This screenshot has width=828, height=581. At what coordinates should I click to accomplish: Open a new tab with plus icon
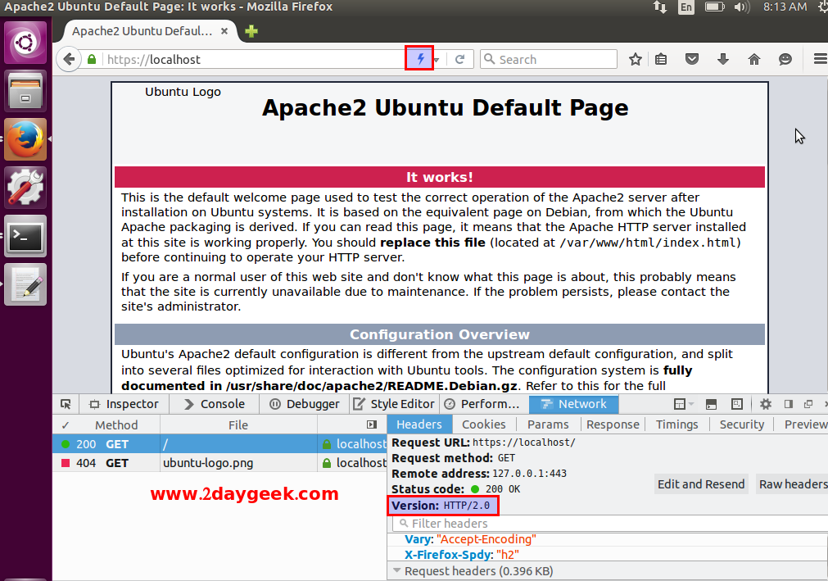coord(251,31)
